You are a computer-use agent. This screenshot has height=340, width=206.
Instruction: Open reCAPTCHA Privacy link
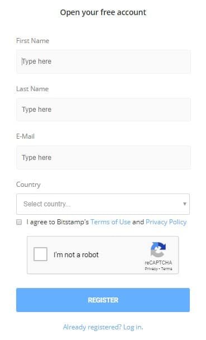(151, 269)
